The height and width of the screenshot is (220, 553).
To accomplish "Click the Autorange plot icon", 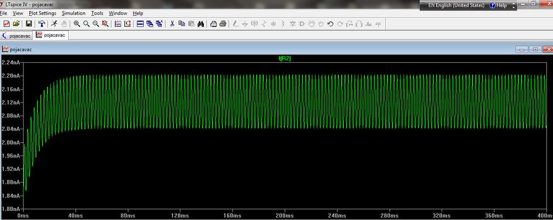I will [118, 24].
